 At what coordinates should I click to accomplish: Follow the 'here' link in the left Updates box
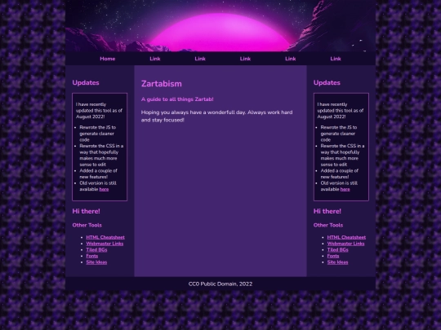(x=104, y=189)
